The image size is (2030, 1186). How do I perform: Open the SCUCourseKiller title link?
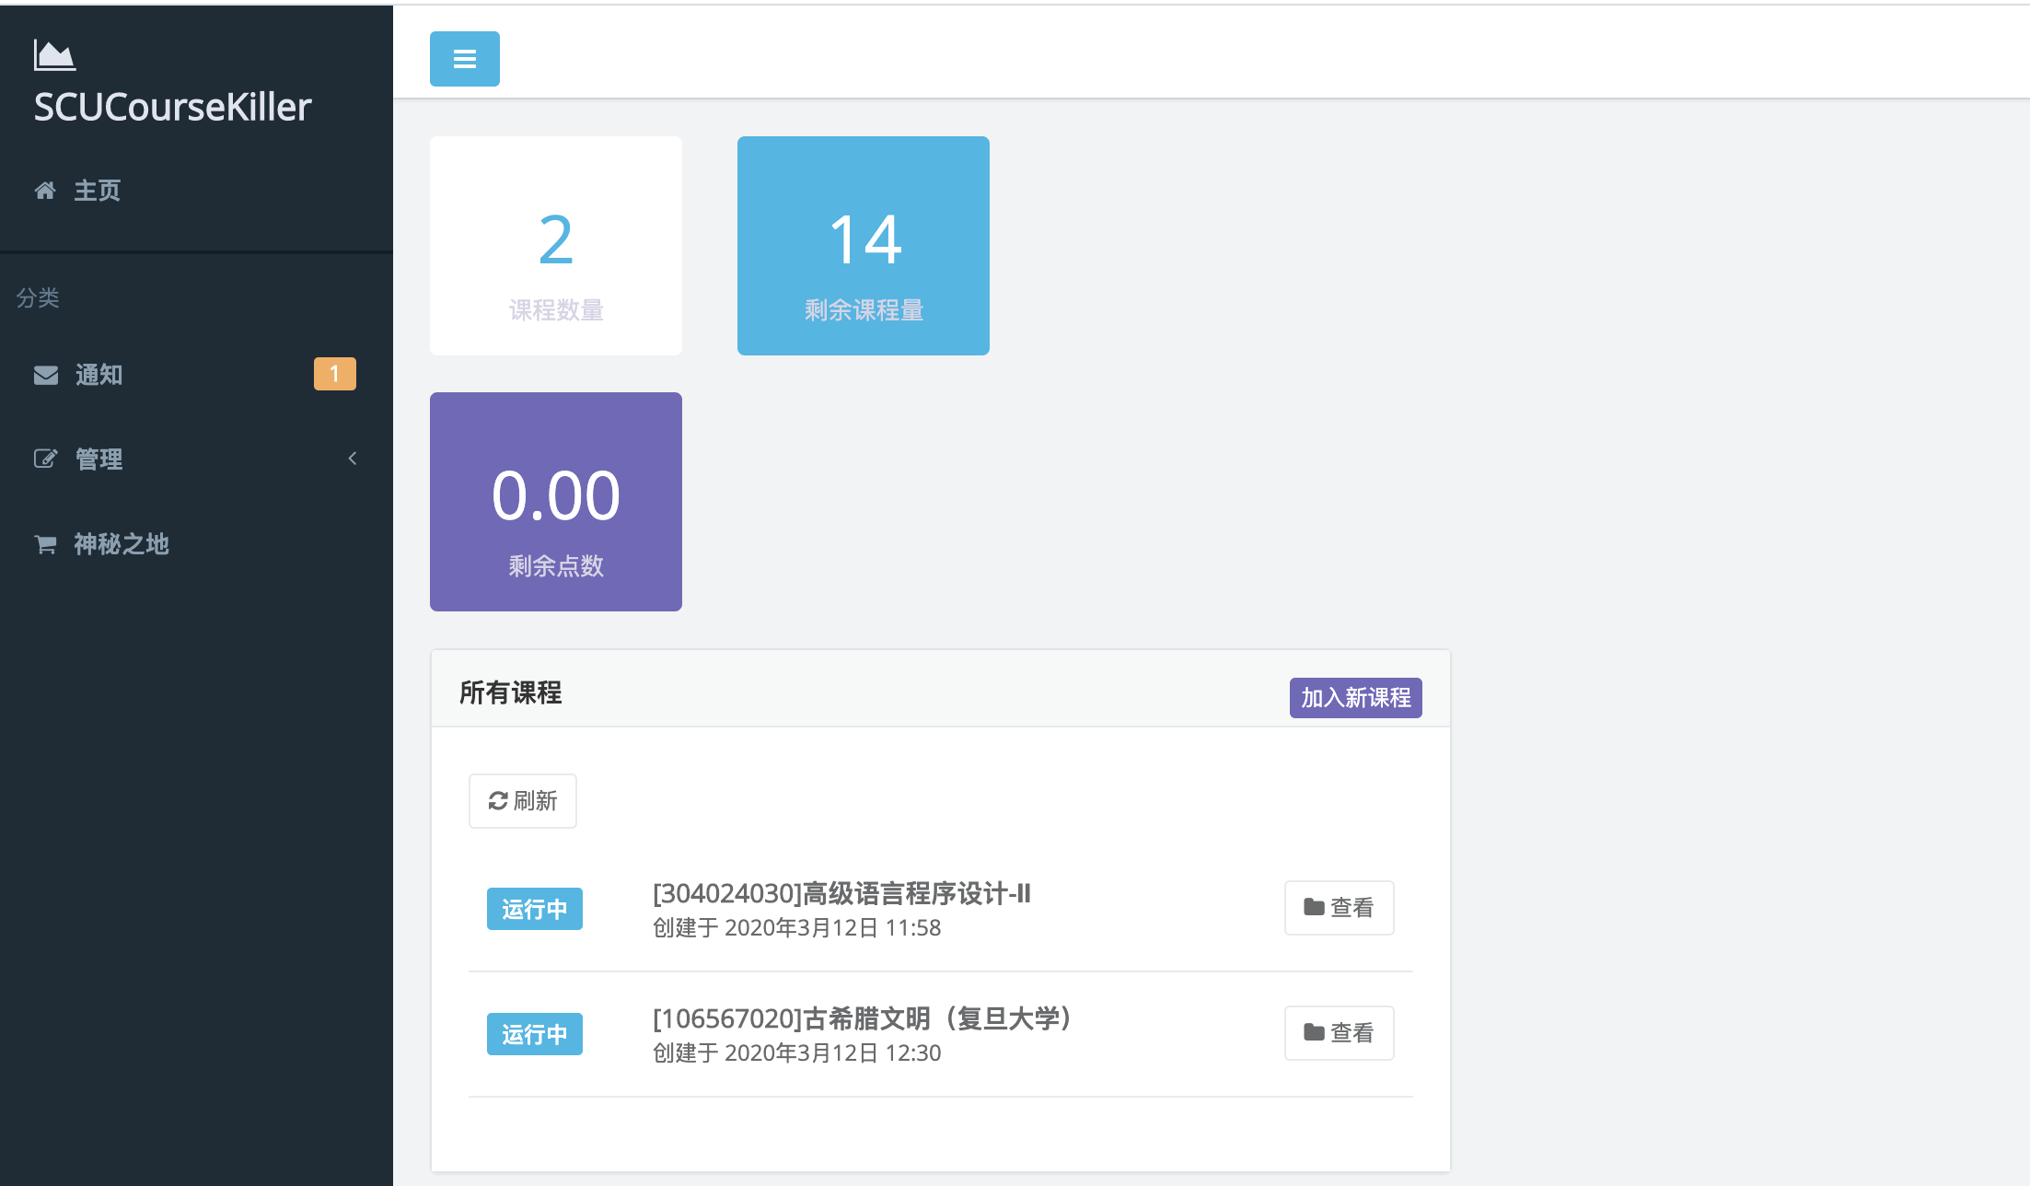(173, 107)
